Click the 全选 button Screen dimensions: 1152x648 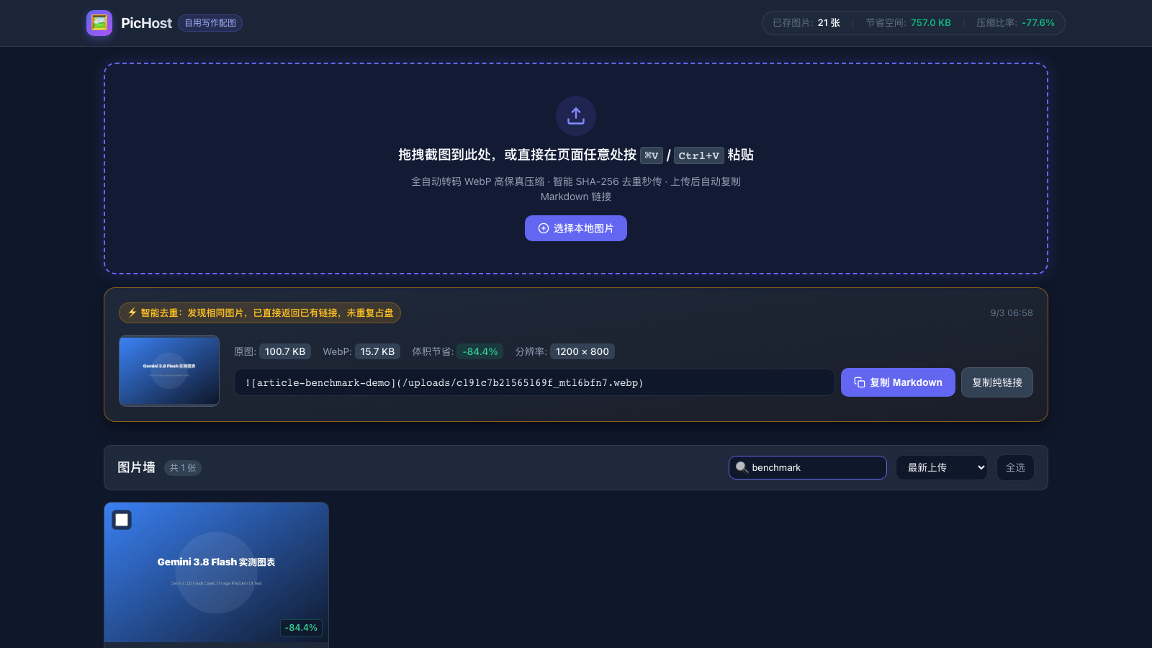(x=1015, y=468)
